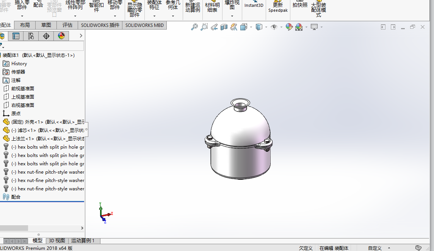This screenshot has height=251, width=434.
Task: Switch to 评估 ribbon tab
Action: click(x=67, y=25)
